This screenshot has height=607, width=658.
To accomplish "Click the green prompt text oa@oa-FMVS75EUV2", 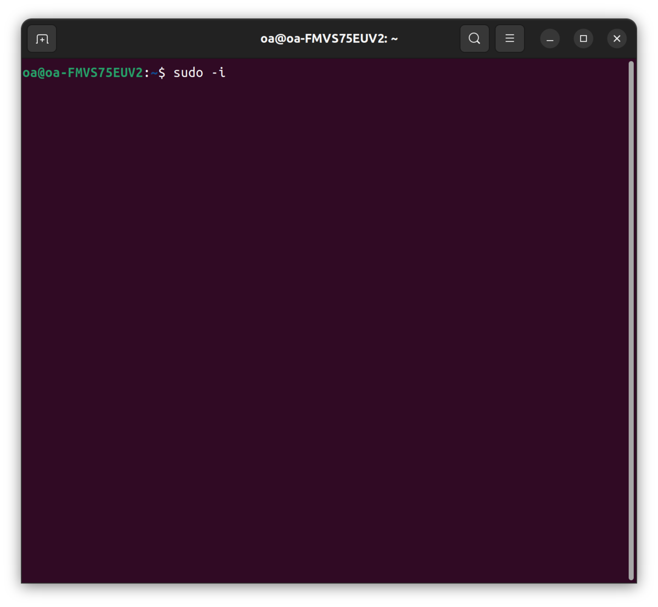I will pyautogui.click(x=83, y=72).
